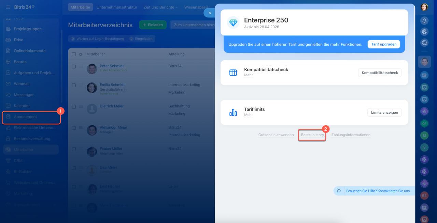Image resolution: width=437 pixels, height=223 pixels.
Task: Check the box for Fabian Müller
Action: coord(74,149)
